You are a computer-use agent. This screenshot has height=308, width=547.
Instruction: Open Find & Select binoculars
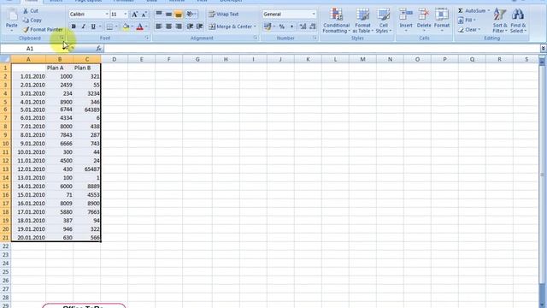point(518,21)
